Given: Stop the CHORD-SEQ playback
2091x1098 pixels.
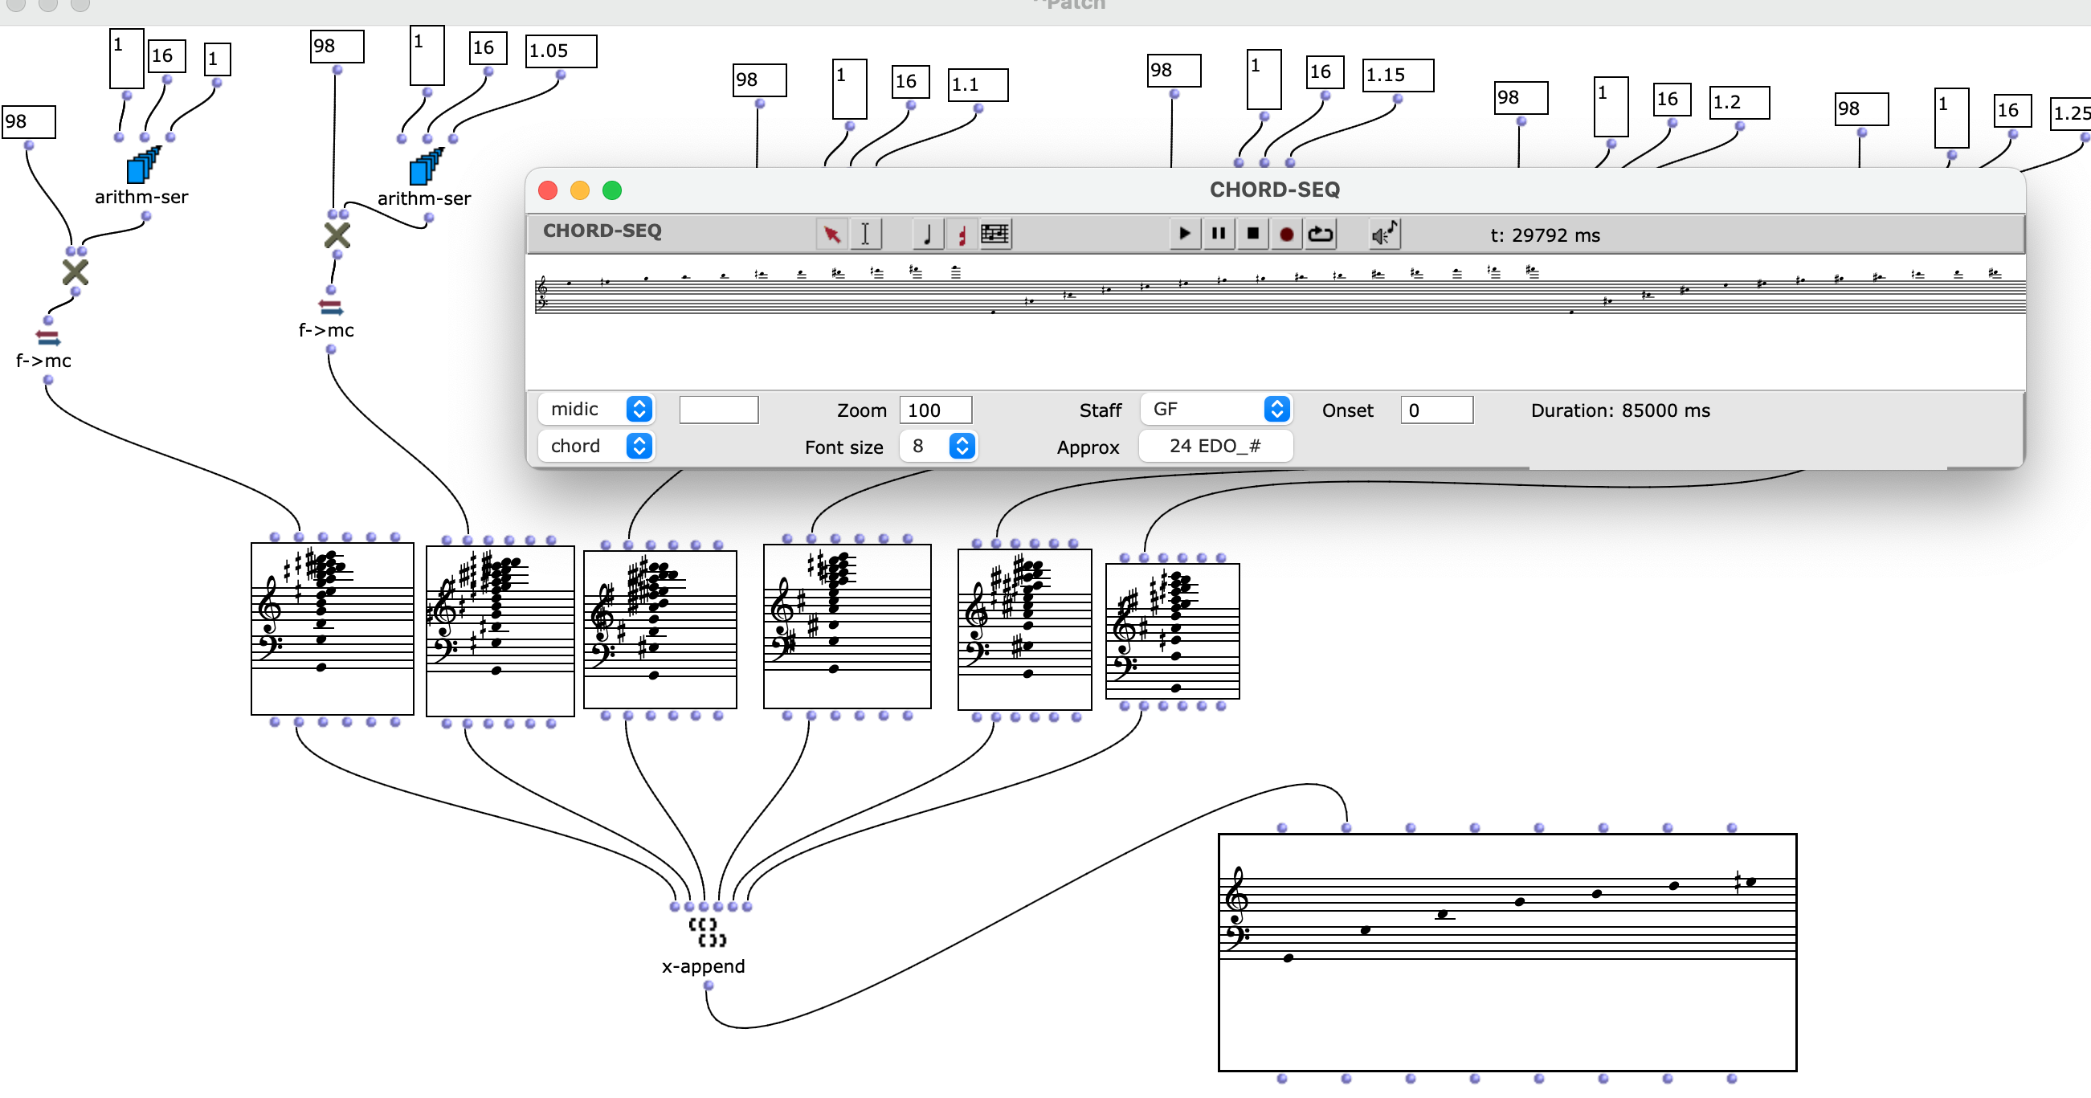Looking at the screenshot, I should click(1252, 234).
